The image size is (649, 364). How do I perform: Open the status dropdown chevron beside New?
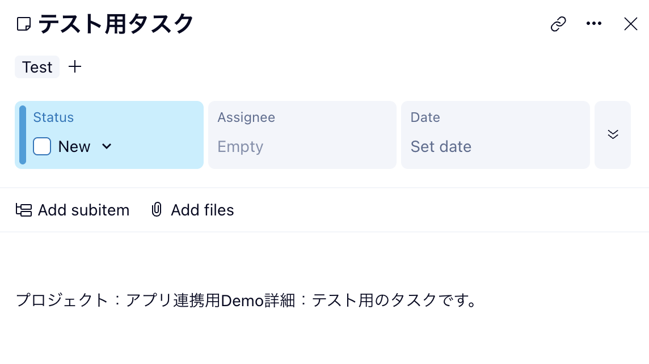pyautogui.click(x=107, y=146)
